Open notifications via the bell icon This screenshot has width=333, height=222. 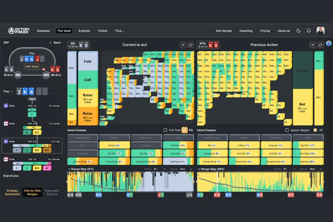(308, 31)
